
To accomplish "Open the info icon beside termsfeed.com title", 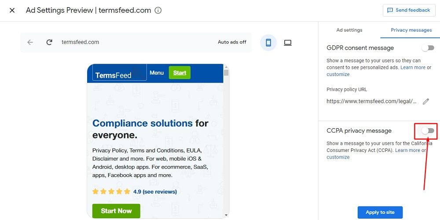I will [158, 11].
